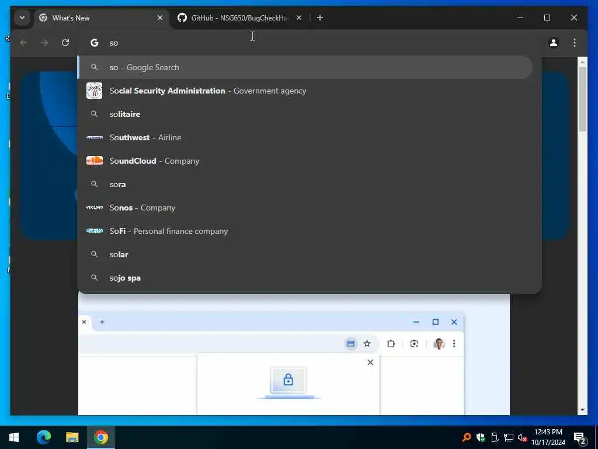Choose SoFi Personal finance suggestion

point(305,231)
